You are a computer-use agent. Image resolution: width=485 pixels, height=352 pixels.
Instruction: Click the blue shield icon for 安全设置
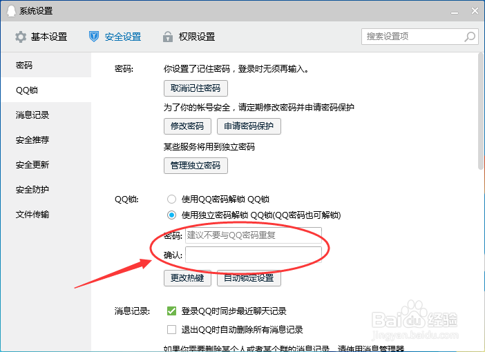click(94, 37)
